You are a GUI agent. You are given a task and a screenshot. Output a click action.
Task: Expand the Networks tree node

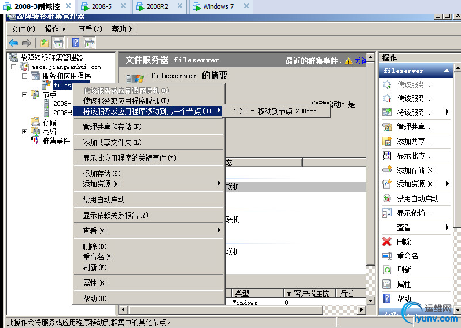[x=25, y=131]
